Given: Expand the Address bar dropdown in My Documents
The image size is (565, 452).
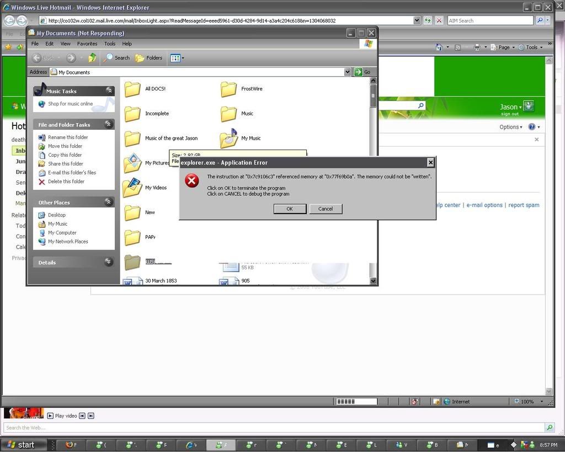Looking at the screenshot, I should click(x=347, y=72).
